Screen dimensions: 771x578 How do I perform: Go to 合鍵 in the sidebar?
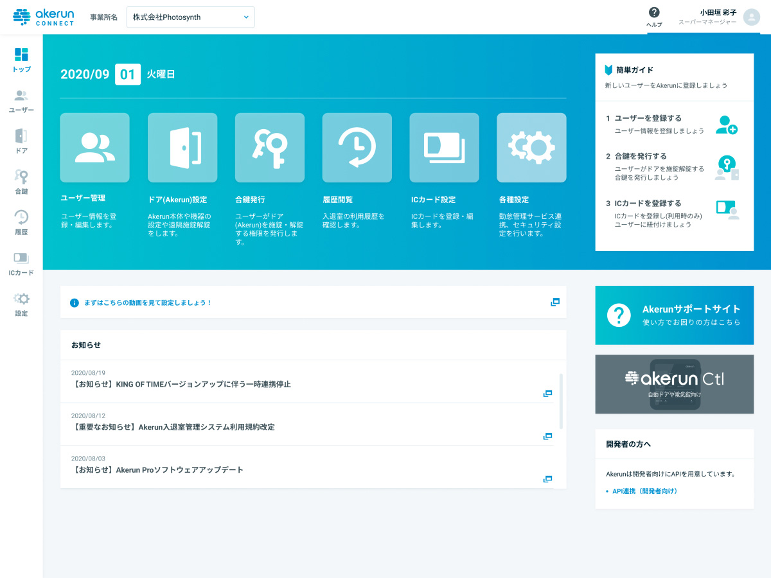coord(21,182)
